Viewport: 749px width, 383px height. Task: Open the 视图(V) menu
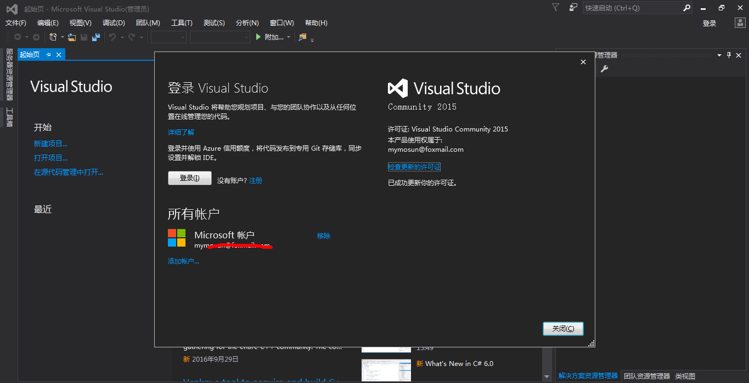click(80, 23)
